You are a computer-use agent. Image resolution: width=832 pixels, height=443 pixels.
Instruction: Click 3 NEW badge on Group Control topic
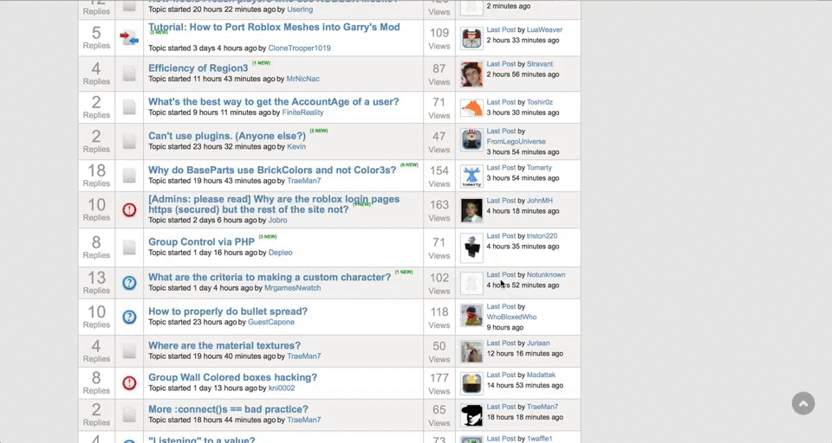[268, 236]
